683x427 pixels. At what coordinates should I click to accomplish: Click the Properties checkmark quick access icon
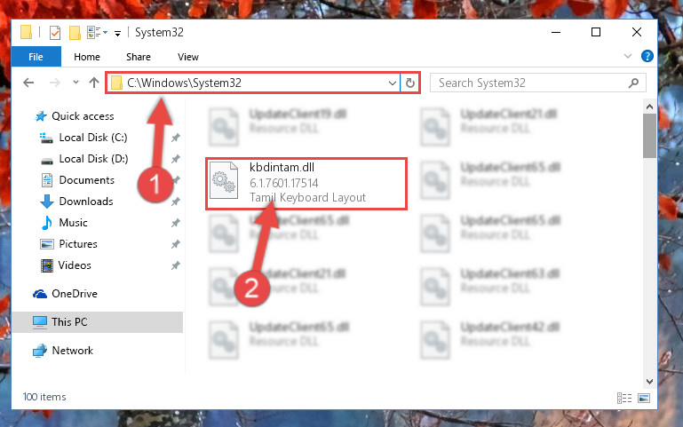pos(55,33)
